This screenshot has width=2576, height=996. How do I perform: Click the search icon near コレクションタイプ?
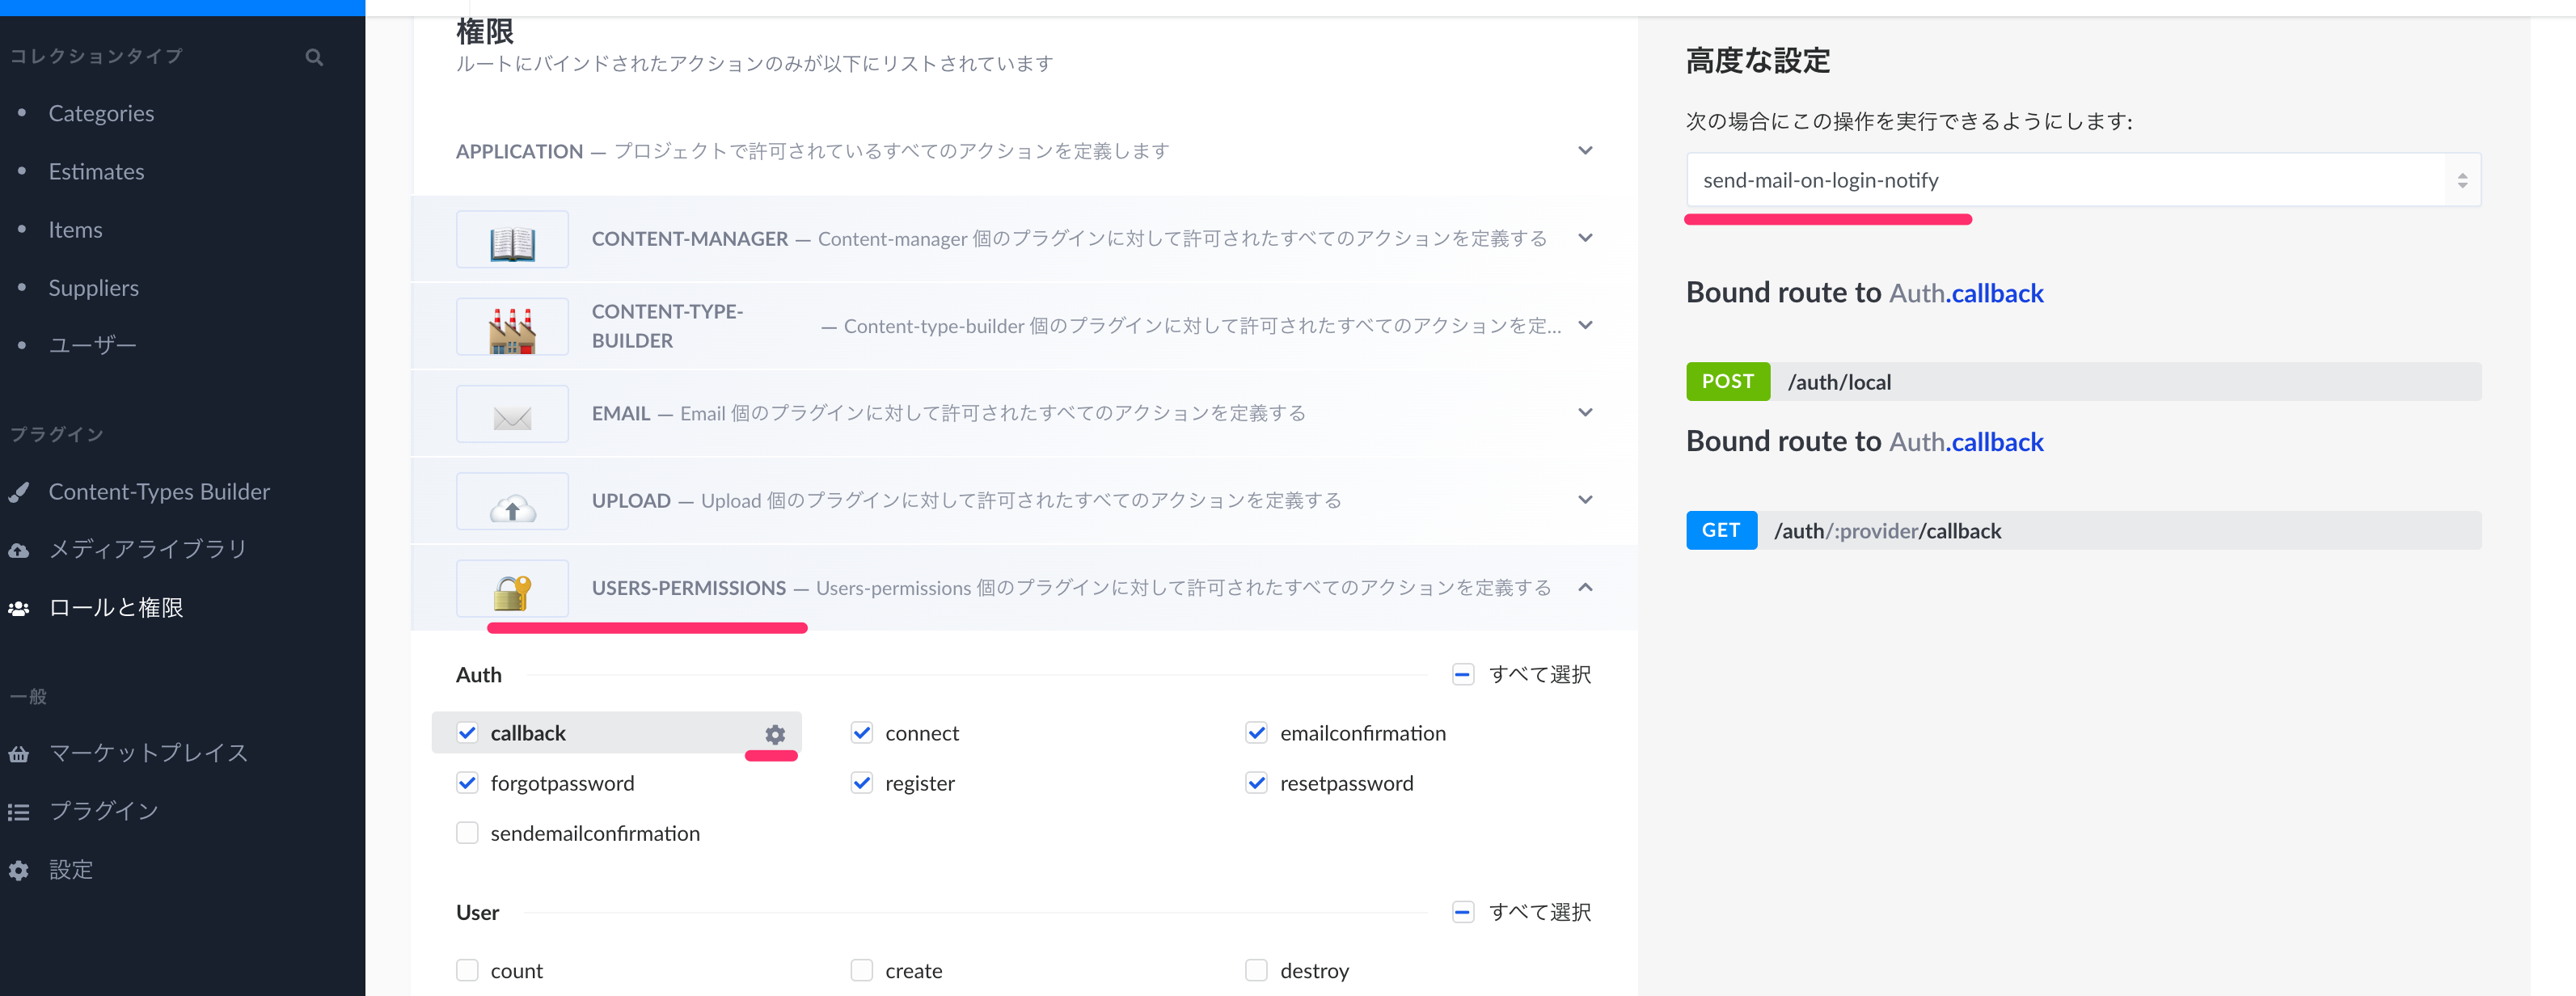314,56
